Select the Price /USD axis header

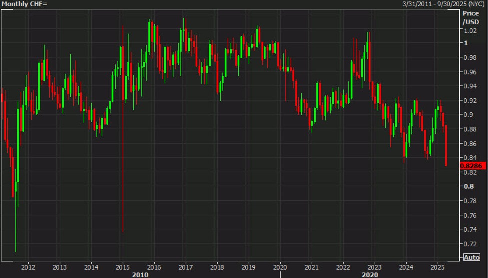tap(470, 18)
